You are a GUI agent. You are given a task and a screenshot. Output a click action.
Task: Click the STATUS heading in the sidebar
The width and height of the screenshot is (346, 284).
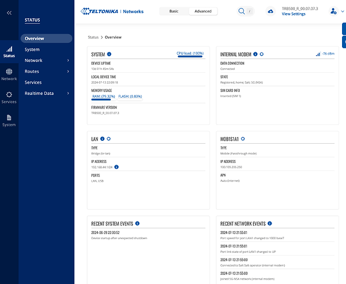(32, 20)
